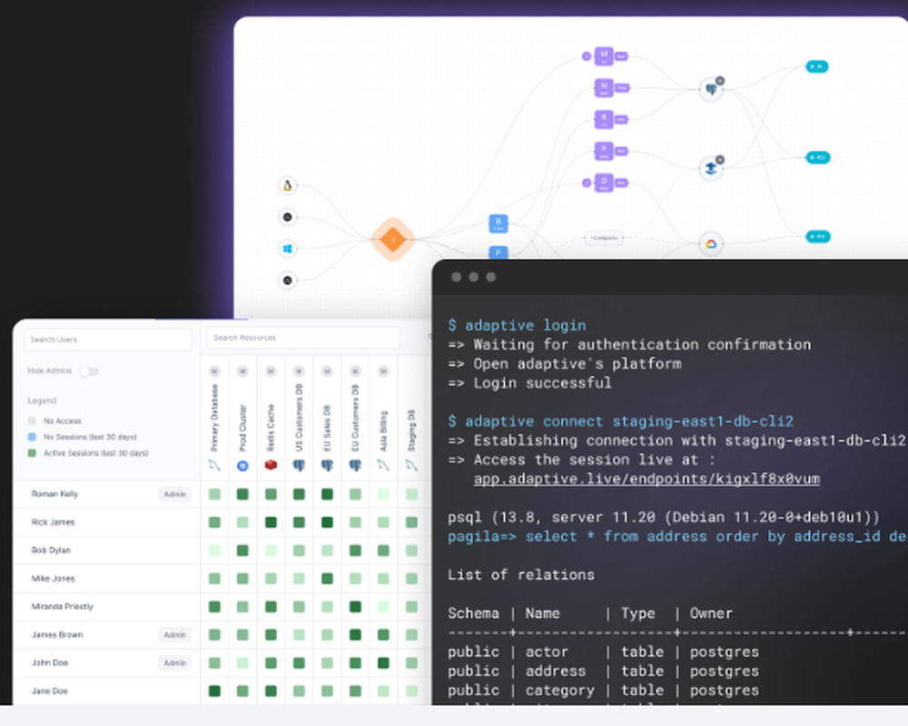Screen dimensions: 908x726
Task: Click the Admin badge next to Roman Kelly
Action: click(x=175, y=494)
